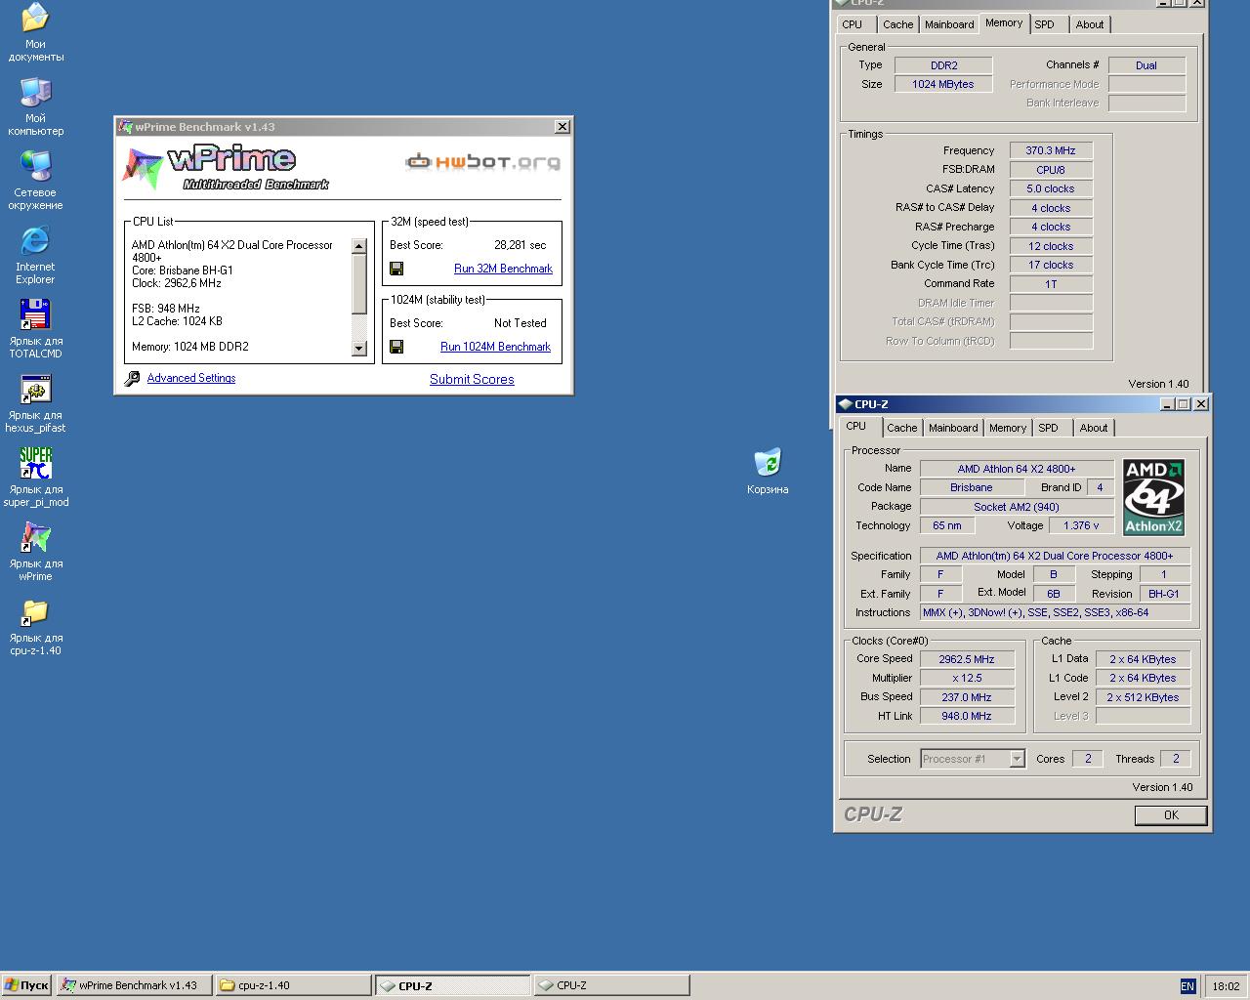Select the active CPU-Z taskbar button
The width and height of the screenshot is (1250, 1000).
coord(453,985)
